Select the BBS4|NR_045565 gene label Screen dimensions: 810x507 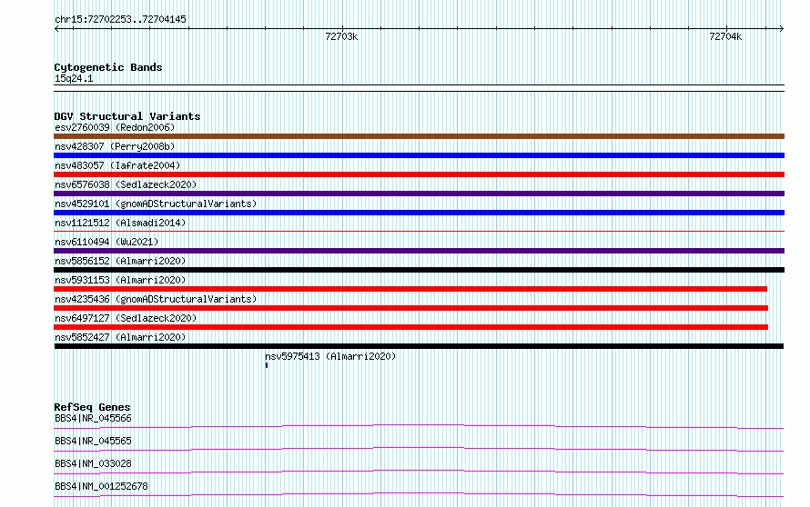click(93, 441)
